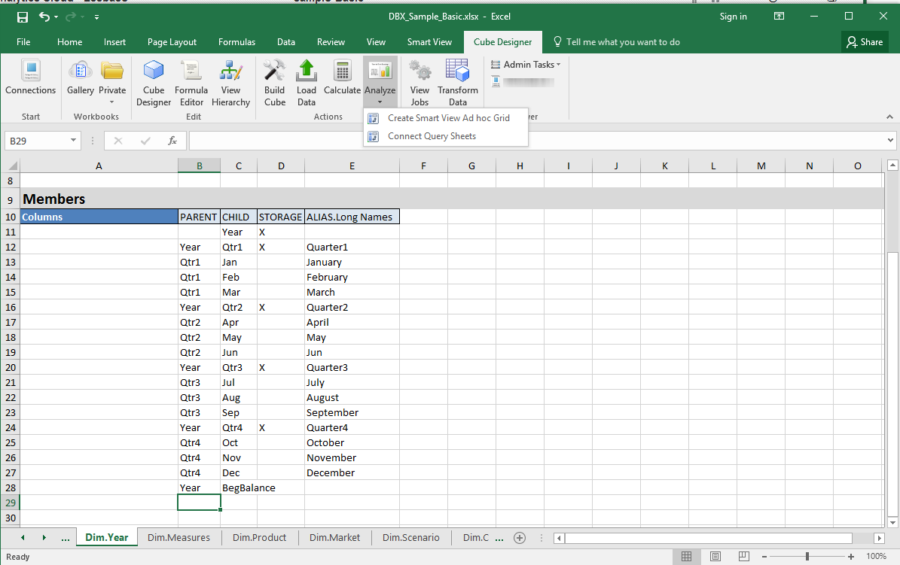This screenshot has height=565, width=900.
Task: Click the Columns label cell
Action: tap(99, 217)
